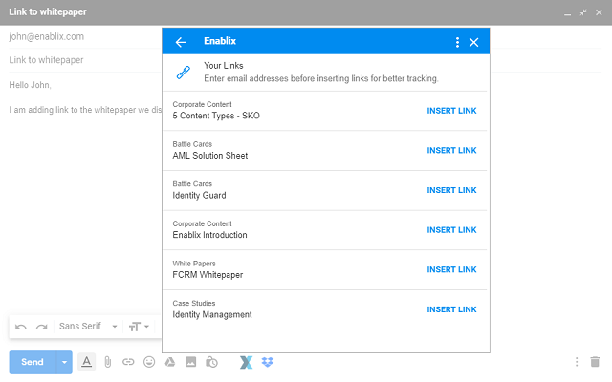
Task: Send the email
Action: (33, 362)
